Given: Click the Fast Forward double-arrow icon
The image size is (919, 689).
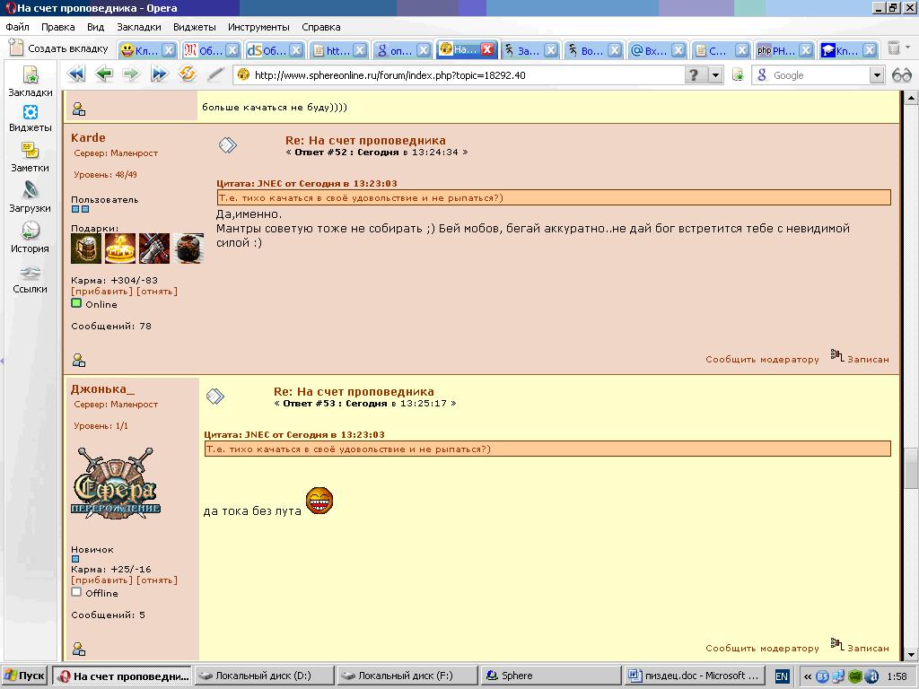Looking at the screenshot, I should [x=160, y=74].
